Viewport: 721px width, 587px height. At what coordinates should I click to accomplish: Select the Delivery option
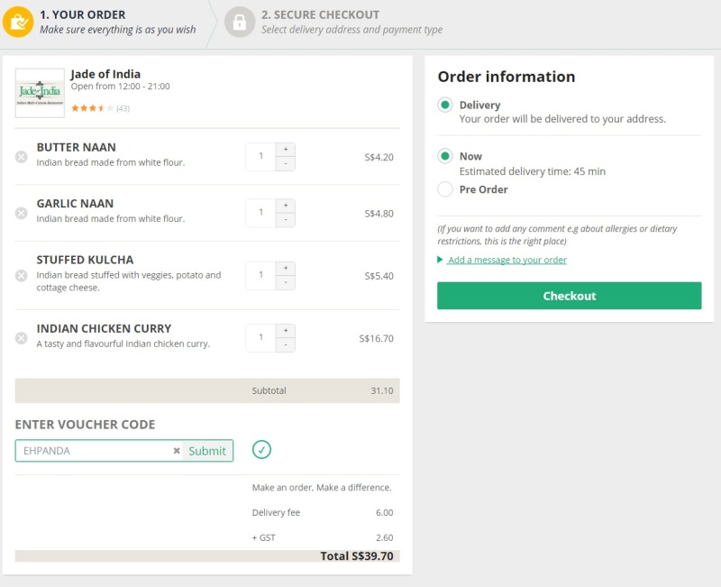[x=446, y=105]
